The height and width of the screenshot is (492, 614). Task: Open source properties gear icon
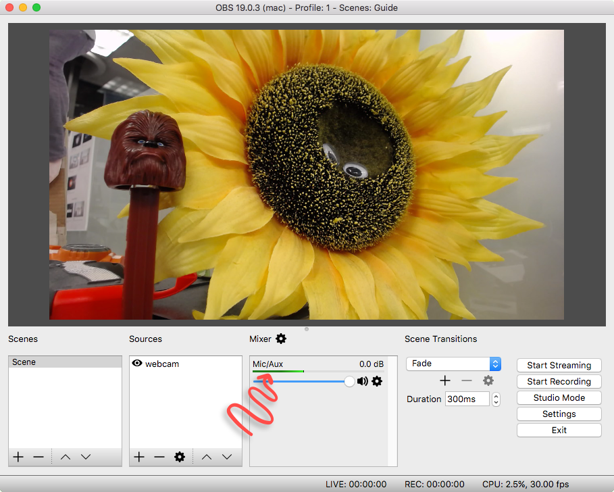click(180, 457)
